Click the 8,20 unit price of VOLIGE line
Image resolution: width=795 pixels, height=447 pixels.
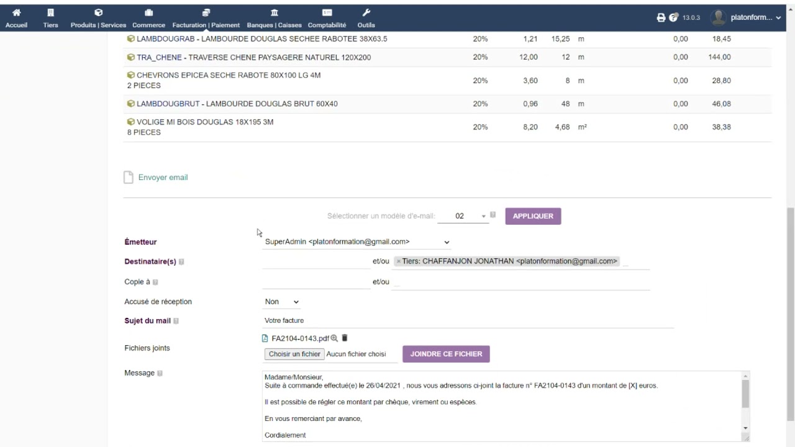click(530, 127)
